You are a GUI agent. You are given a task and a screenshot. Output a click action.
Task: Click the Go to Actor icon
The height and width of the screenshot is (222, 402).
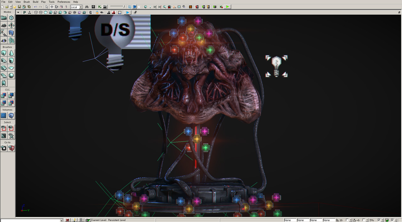tap(4, 148)
